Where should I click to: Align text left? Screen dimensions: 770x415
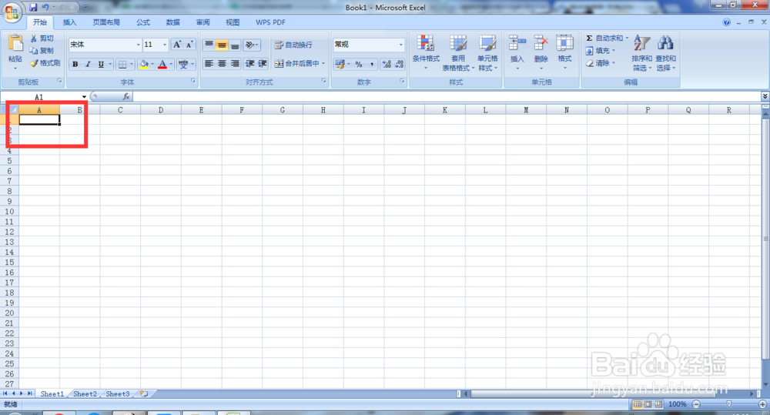tap(209, 63)
